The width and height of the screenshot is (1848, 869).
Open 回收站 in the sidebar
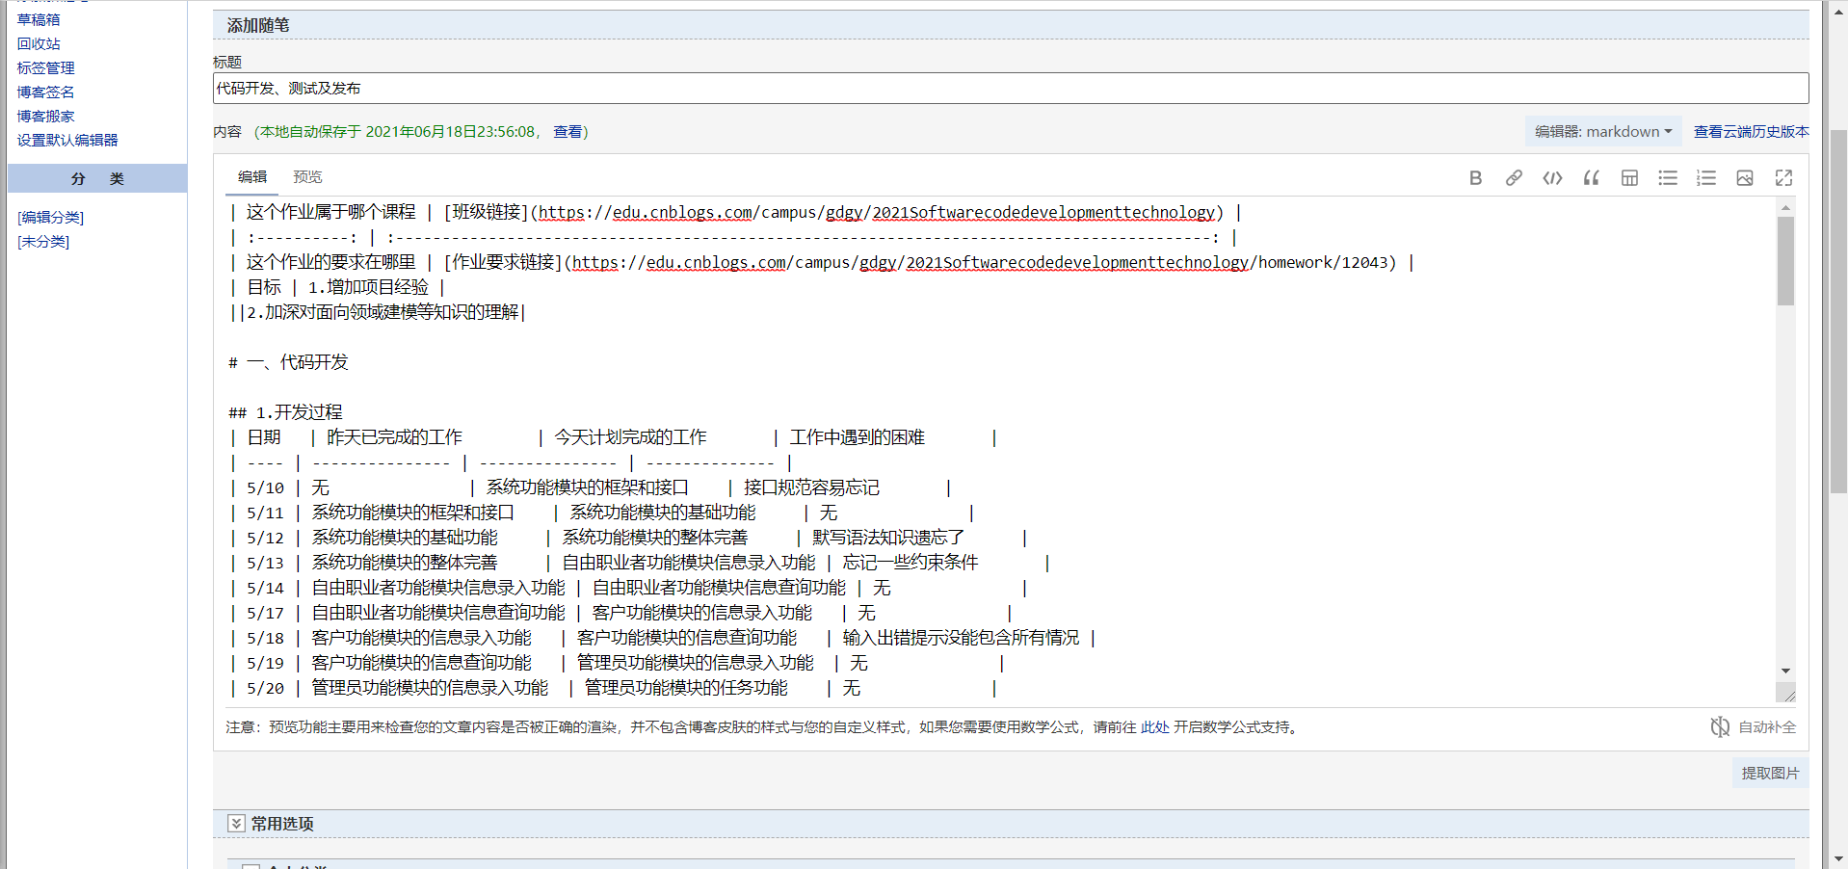[39, 43]
